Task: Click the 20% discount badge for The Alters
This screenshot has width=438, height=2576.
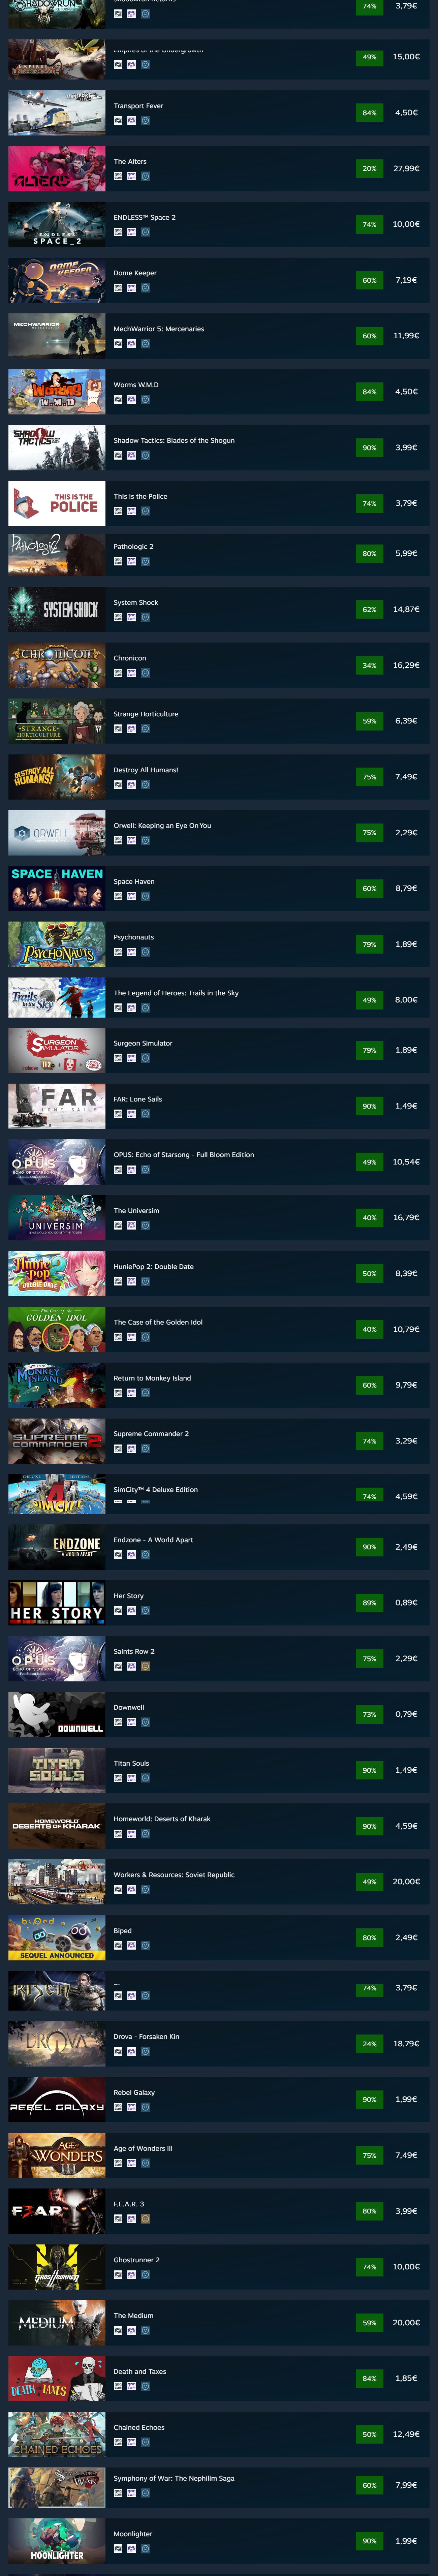Action: click(369, 169)
